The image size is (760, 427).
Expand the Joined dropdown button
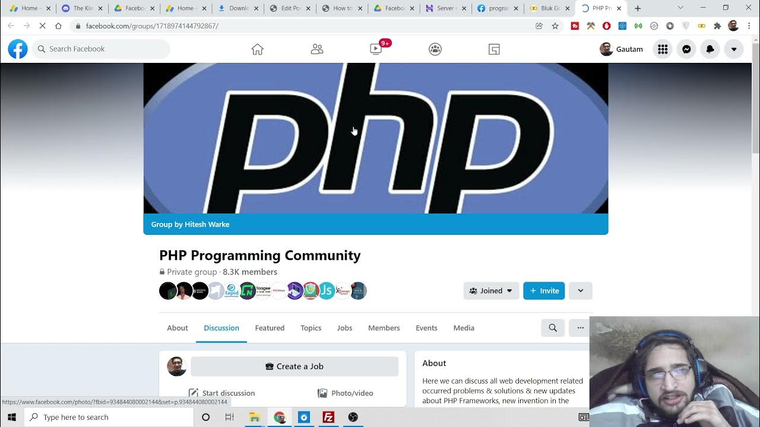491,291
